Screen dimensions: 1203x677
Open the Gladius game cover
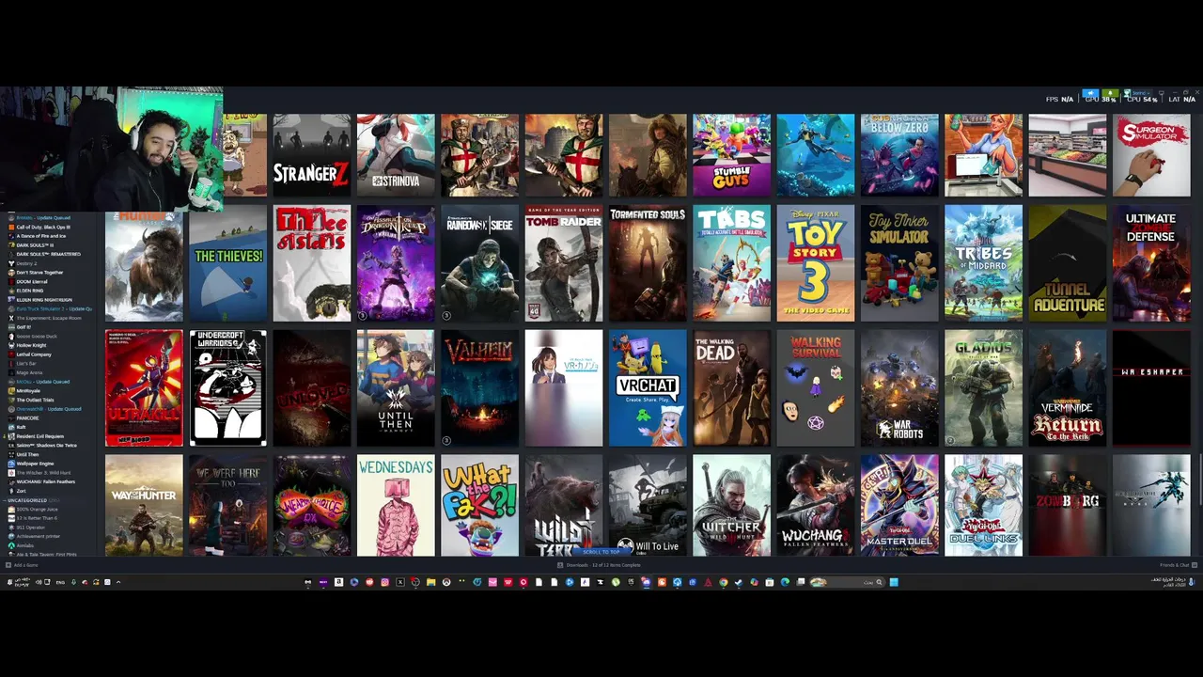pyautogui.click(x=983, y=387)
